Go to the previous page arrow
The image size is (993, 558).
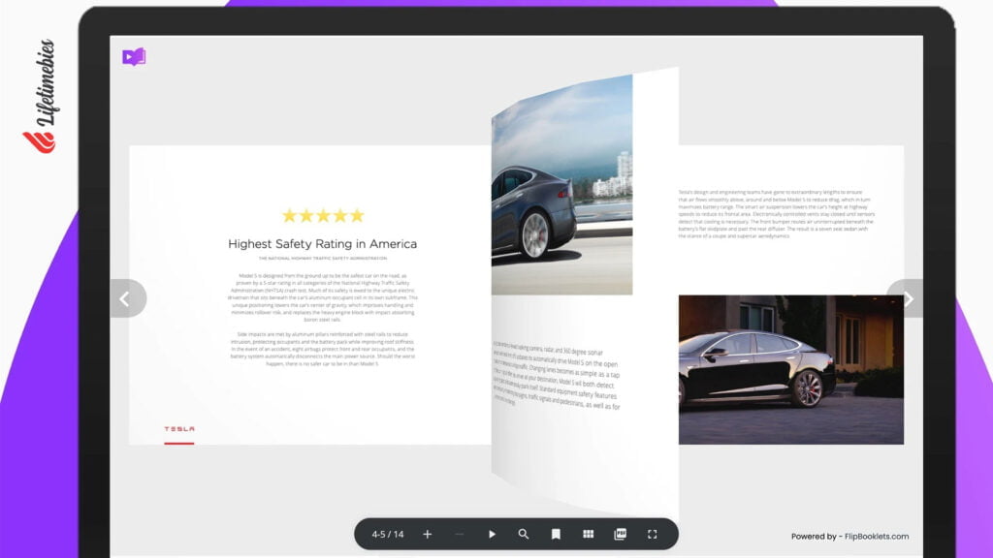point(127,298)
